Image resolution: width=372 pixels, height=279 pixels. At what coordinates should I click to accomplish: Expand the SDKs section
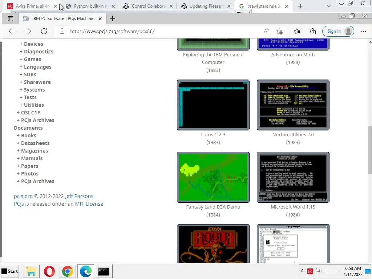(28, 74)
